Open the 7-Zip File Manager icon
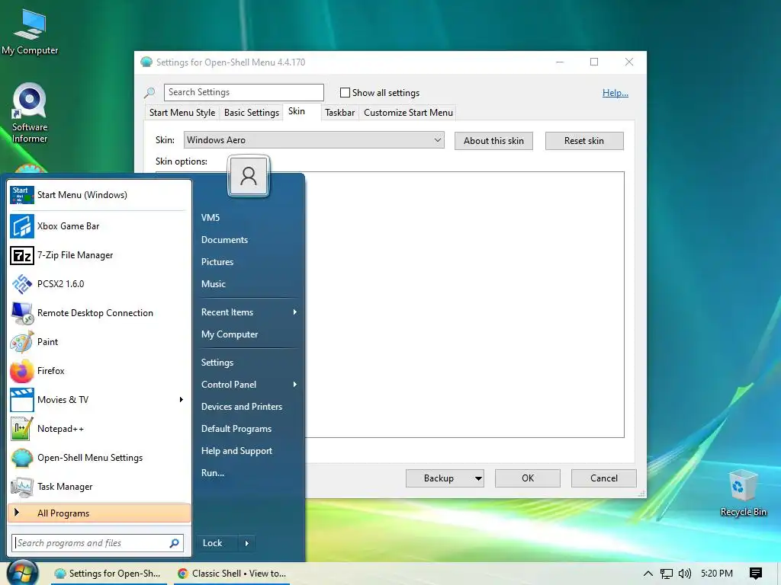Image resolution: width=781 pixels, height=585 pixels. [x=22, y=255]
